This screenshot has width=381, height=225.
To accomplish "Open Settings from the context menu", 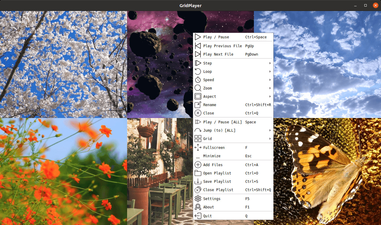I will (x=233, y=199).
